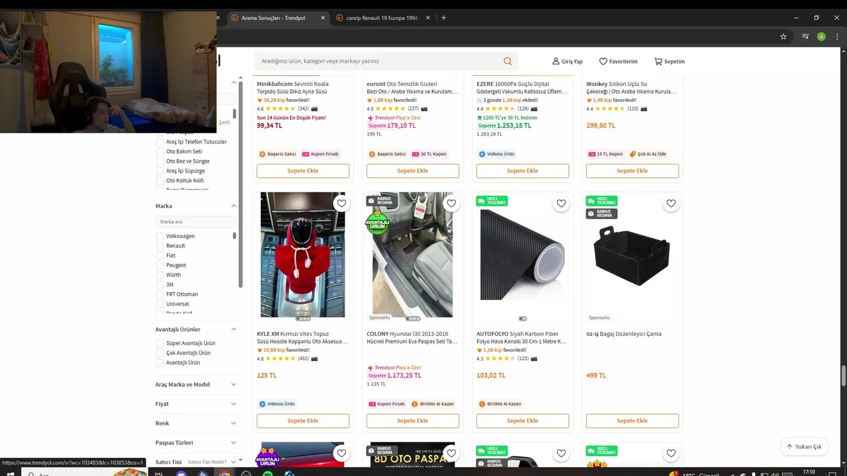Viewport: 847px width, 476px height.
Task: Open the black bagaj düzenleyici çanta image
Action: [632, 255]
